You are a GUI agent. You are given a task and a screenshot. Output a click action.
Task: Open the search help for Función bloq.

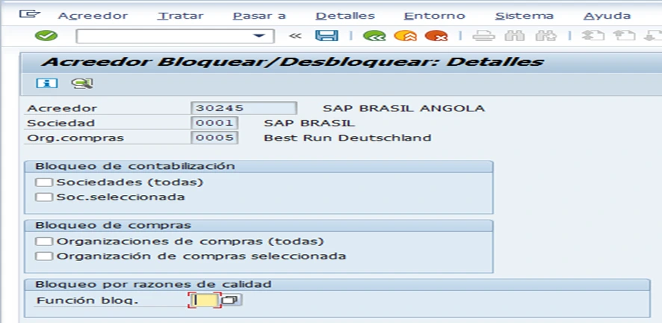pyautogui.click(x=232, y=301)
